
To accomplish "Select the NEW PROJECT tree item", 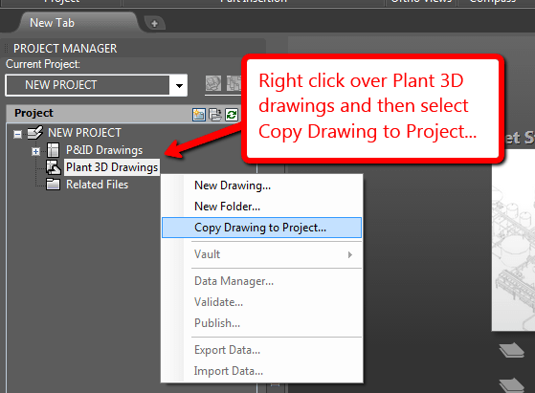I will point(84,133).
